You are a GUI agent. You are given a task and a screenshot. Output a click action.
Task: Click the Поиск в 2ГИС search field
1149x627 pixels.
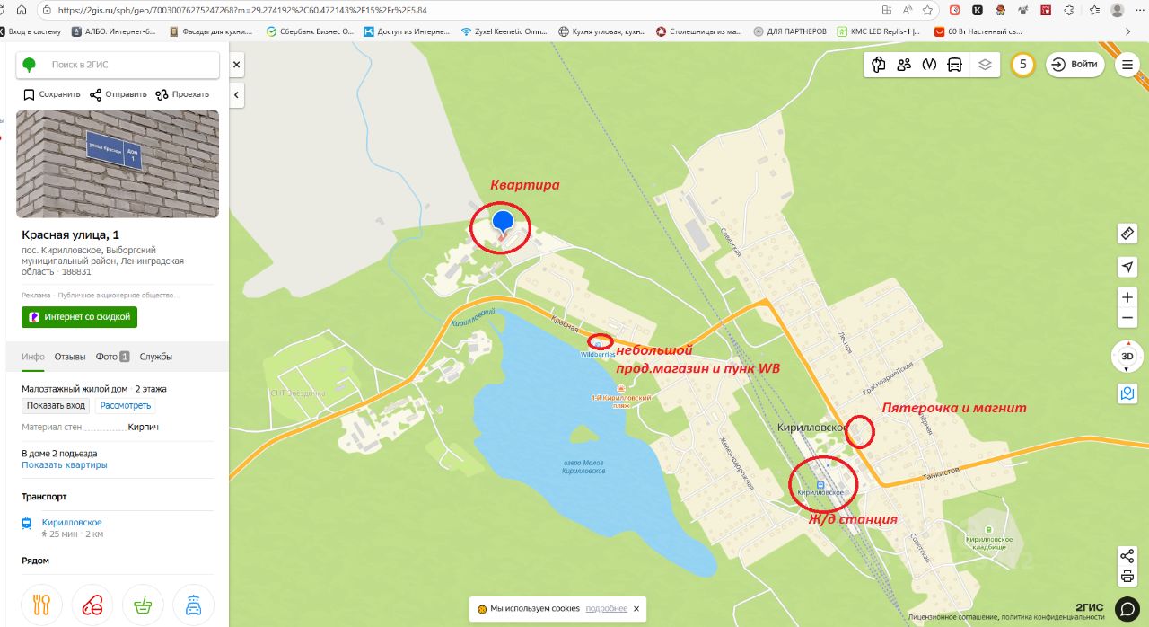click(118, 65)
